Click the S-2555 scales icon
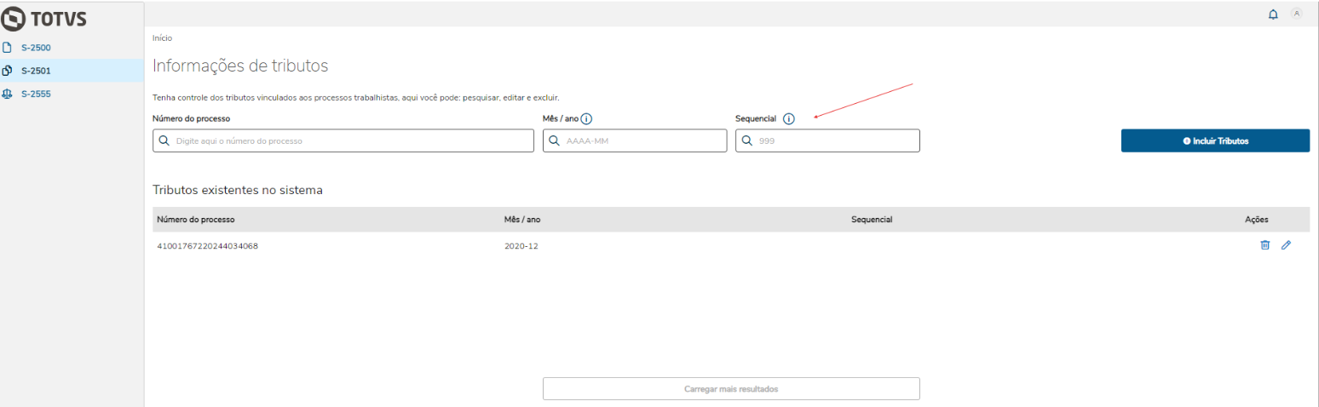Screen dimensions: 1319x407 7,94
